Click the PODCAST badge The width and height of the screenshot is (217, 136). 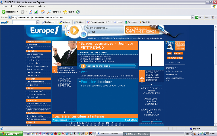pyautogui.click(x=178, y=53)
